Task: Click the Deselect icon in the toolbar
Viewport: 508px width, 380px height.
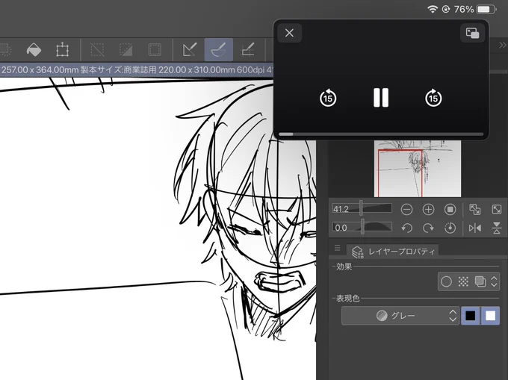Action: 97,50
